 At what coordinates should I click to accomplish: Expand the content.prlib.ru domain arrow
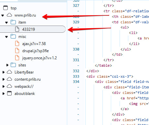coord(4,79)
